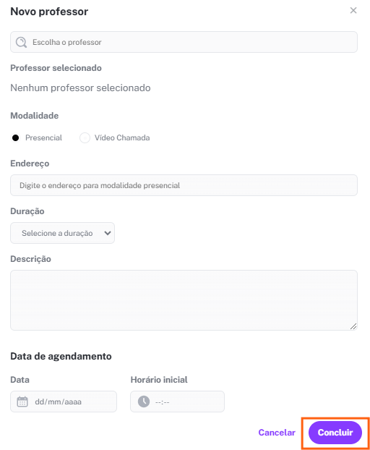Click the Presencial label text

(43, 137)
